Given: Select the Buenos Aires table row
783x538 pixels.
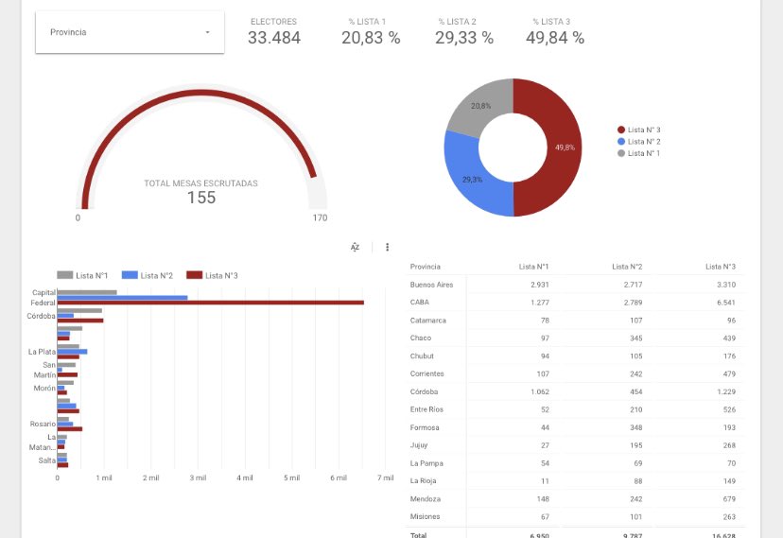Looking at the screenshot, I should click(574, 285).
